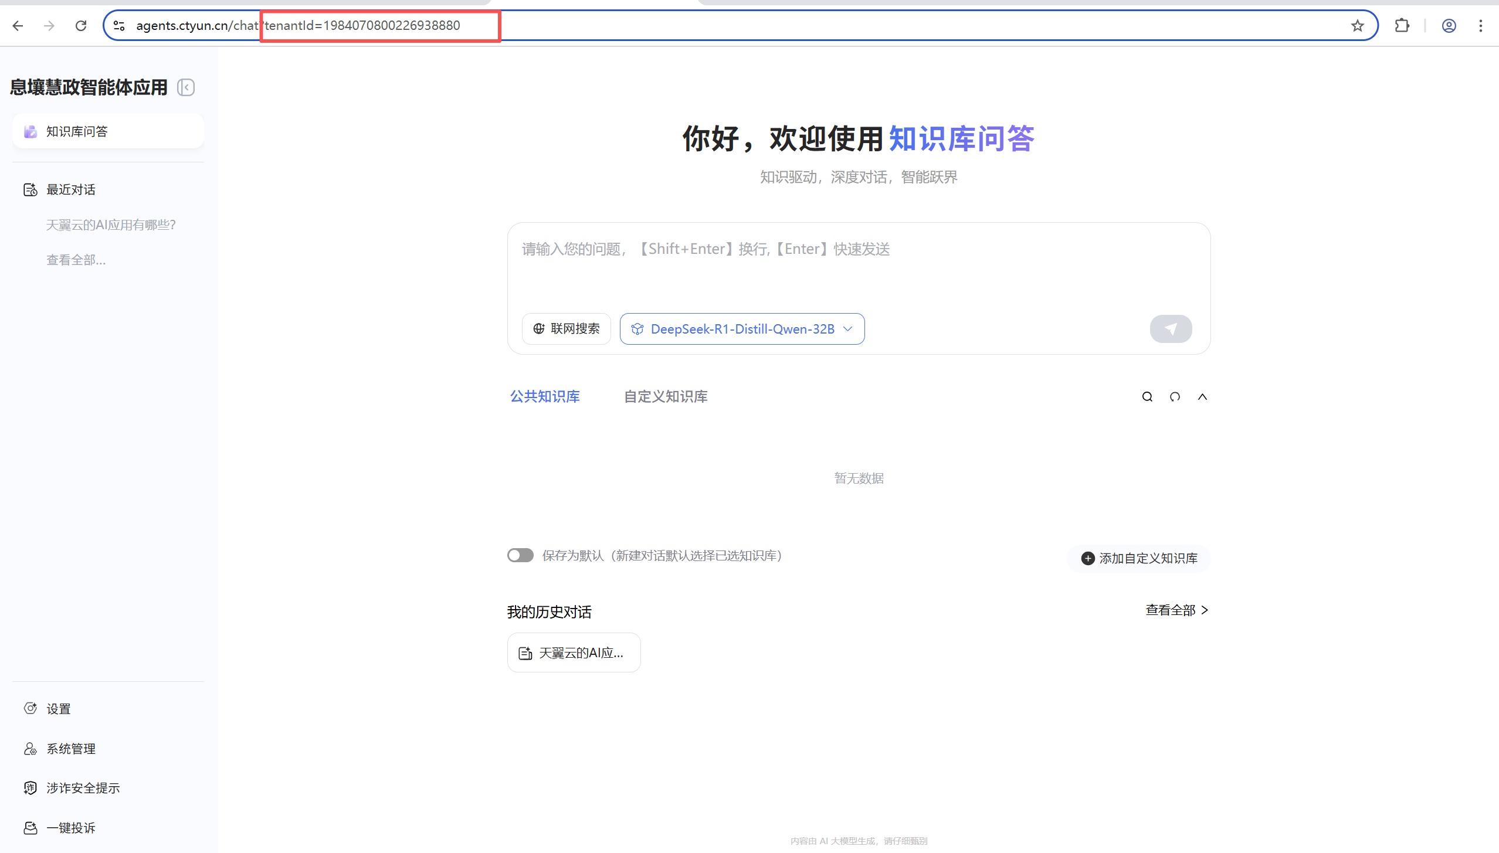
Task: Refresh the knowledge base list icon
Action: pos(1175,397)
